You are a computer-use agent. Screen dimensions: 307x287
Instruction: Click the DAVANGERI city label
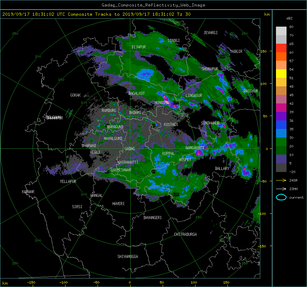(152, 218)
